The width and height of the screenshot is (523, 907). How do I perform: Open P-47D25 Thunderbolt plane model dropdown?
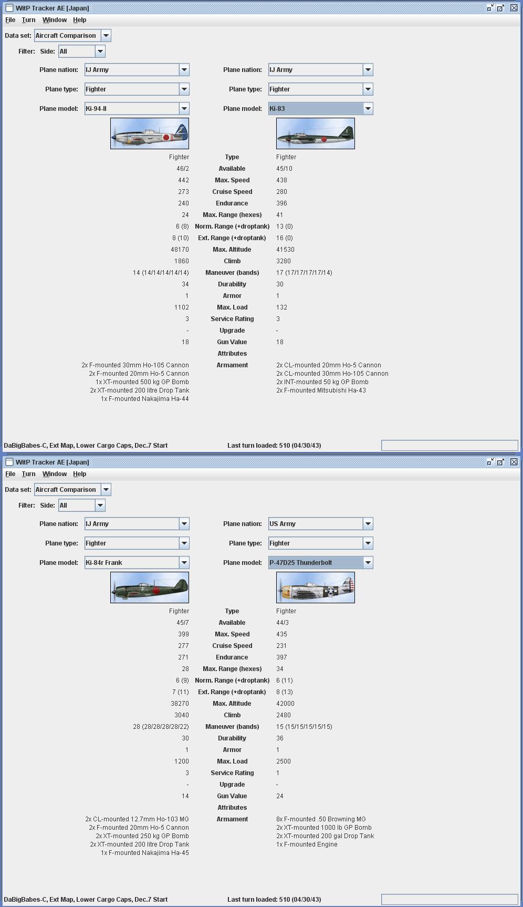[368, 563]
